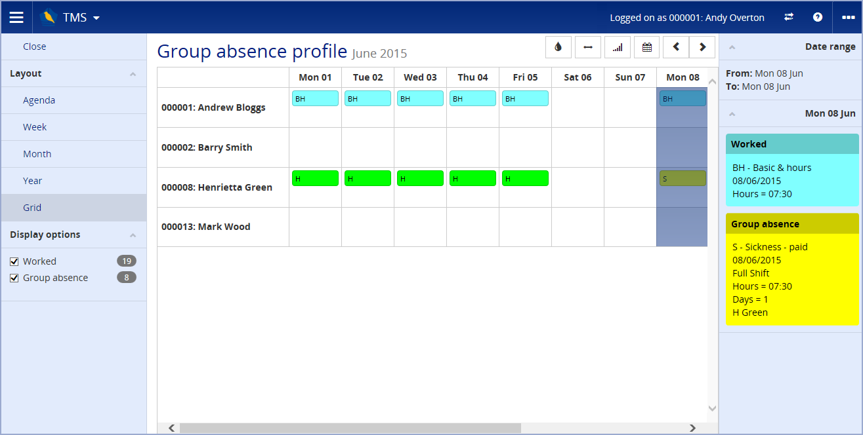Open the hamburger main menu
Screen dimensions: 863x435
point(16,18)
